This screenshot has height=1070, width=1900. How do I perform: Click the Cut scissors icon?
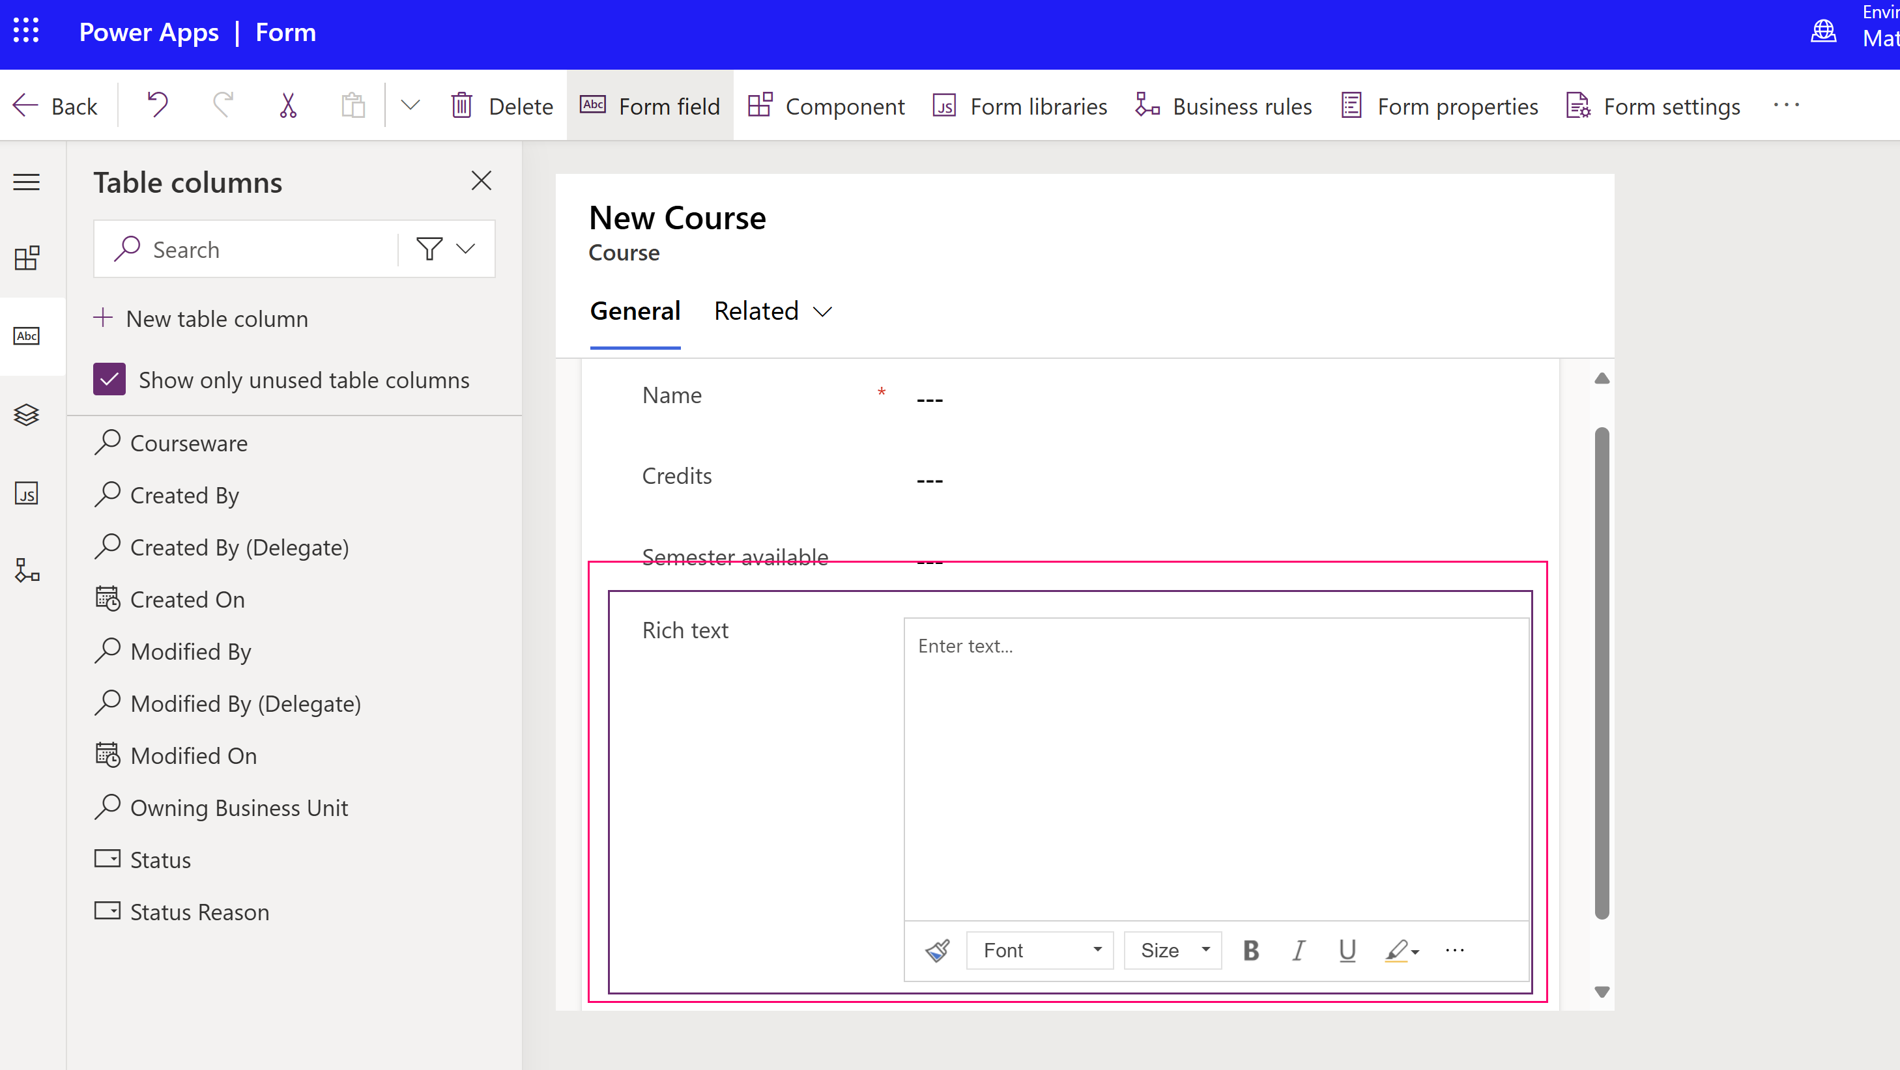tap(287, 106)
